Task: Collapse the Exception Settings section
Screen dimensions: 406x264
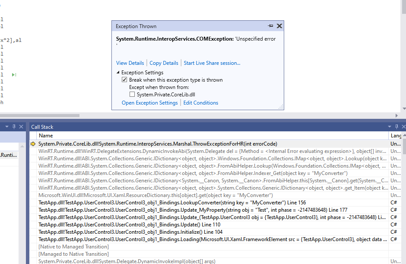Action: 118,72
